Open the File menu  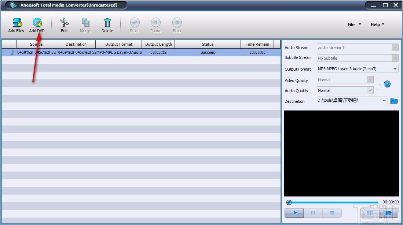point(354,25)
